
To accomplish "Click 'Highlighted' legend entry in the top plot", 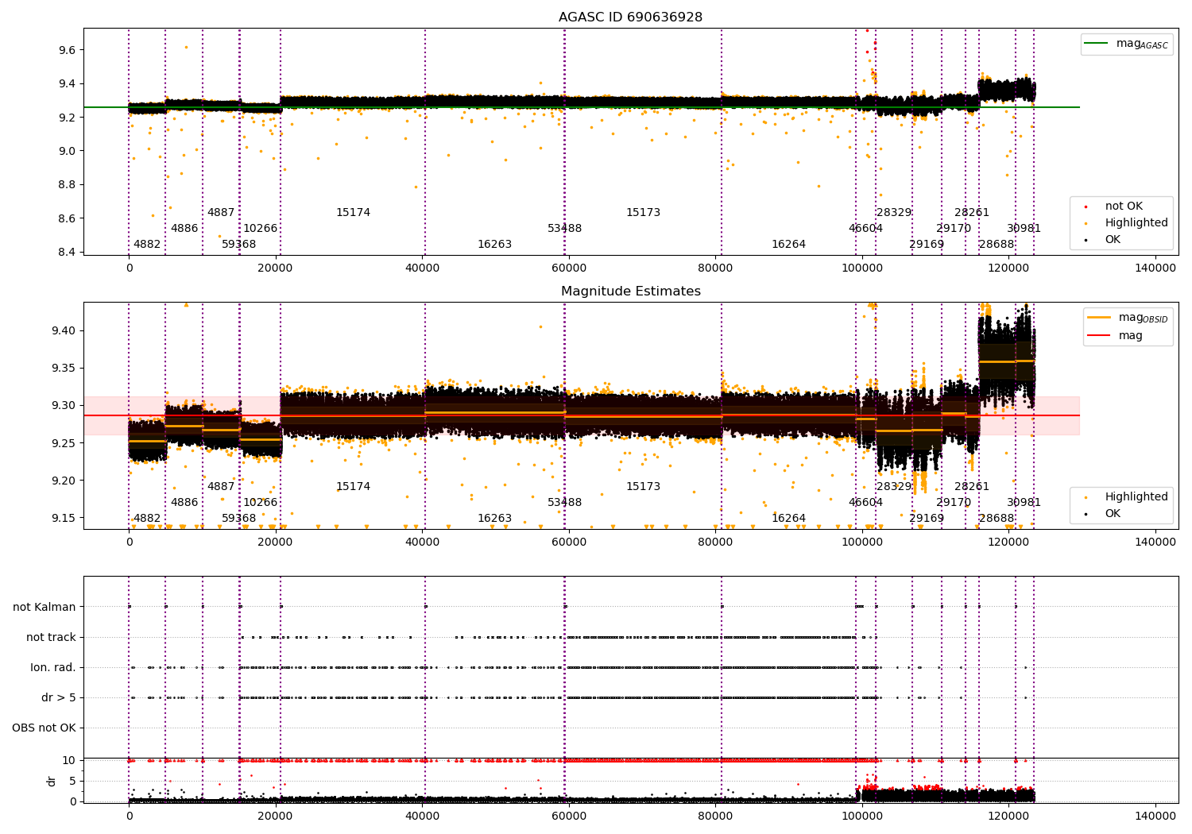I will pyautogui.click(x=1127, y=222).
